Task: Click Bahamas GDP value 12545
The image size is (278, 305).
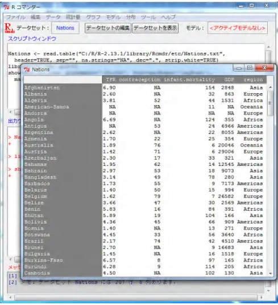Action: [226, 164]
